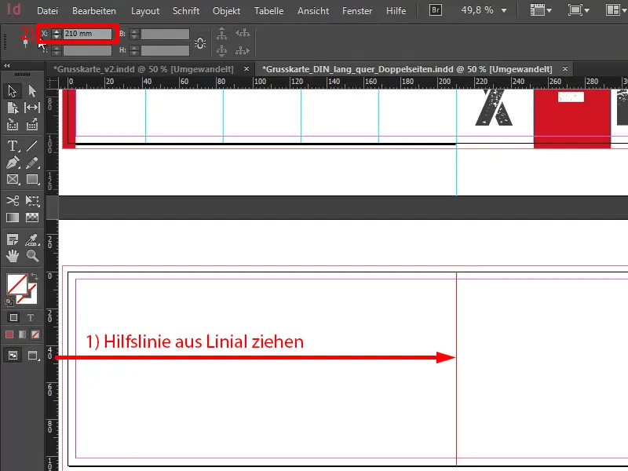Viewport: 628px width, 471px height.
Task: Click select next object icon
Action: pyautogui.click(x=243, y=50)
